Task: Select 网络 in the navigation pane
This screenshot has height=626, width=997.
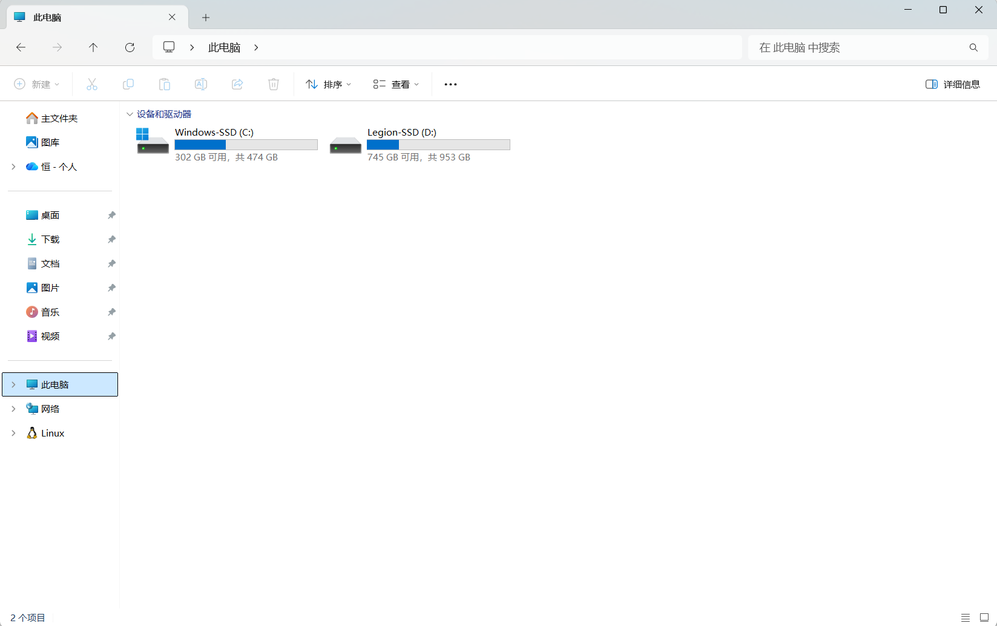Action: tap(60, 409)
